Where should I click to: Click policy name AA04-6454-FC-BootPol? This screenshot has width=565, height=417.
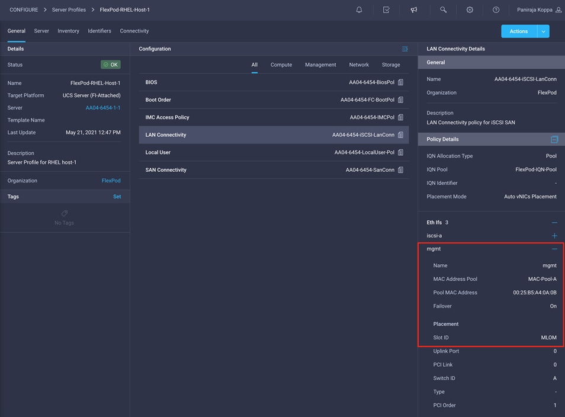coord(367,100)
